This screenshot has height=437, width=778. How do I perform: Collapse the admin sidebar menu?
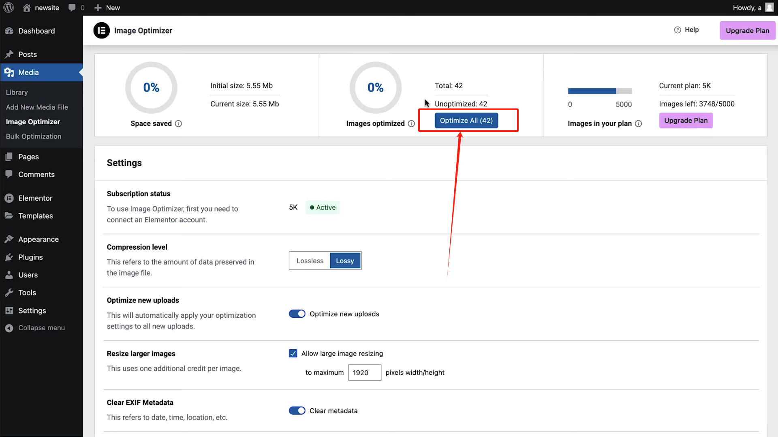(9, 328)
